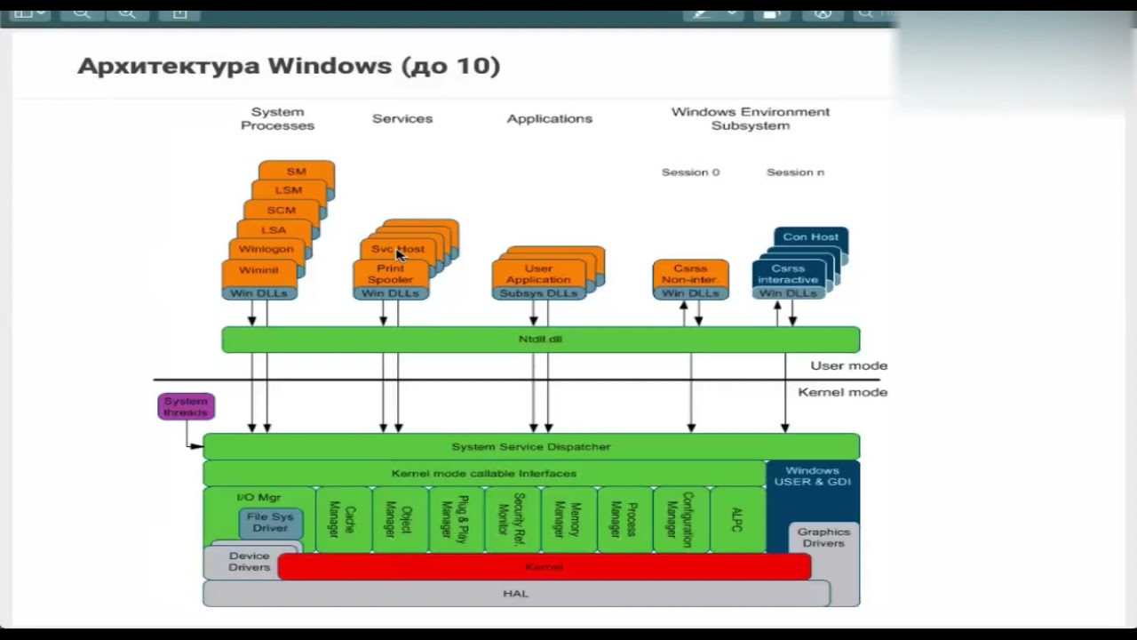Click the "Subsys DLLs" label

538,293
